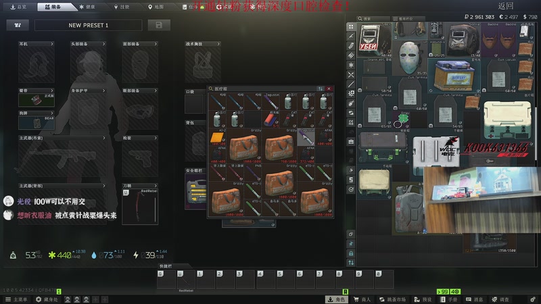The image size is (541, 304).
Task: Filter stash by puzzle piece icon
Action: pyautogui.click(x=351, y=93)
